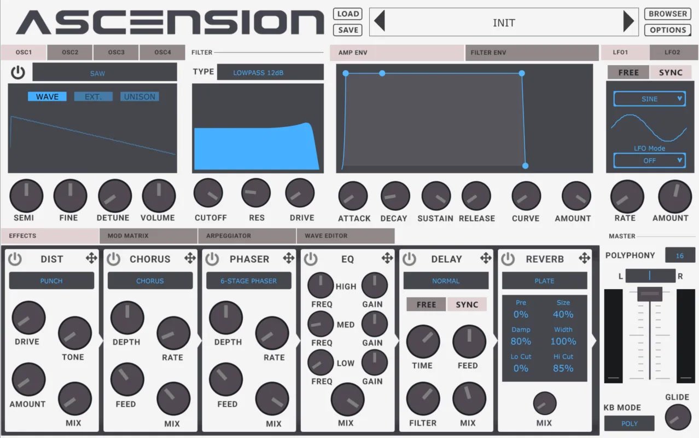Open the LFO Mode OFF dropdown
Image resolution: width=699 pixels, height=438 pixels.
[649, 160]
